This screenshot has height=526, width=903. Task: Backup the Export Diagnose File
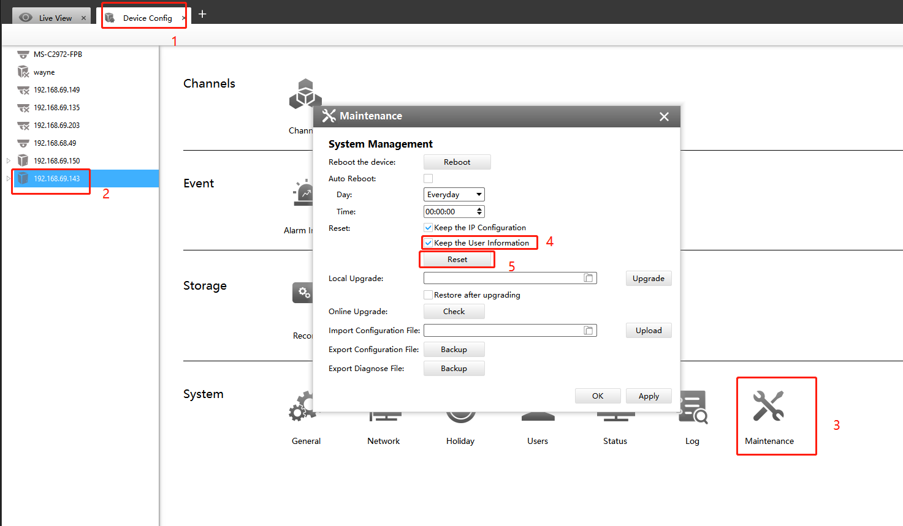click(454, 369)
